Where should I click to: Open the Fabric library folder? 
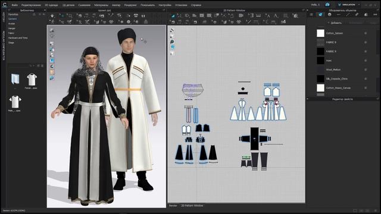pos(11,33)
